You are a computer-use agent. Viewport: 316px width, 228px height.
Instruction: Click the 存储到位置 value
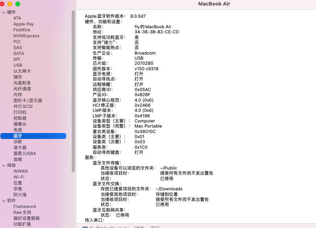click(x=167, y=194)
